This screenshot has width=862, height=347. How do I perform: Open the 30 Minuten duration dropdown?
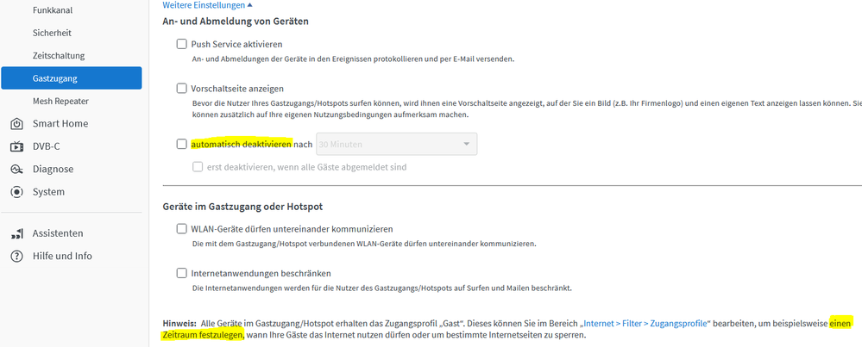pos(397,145)
